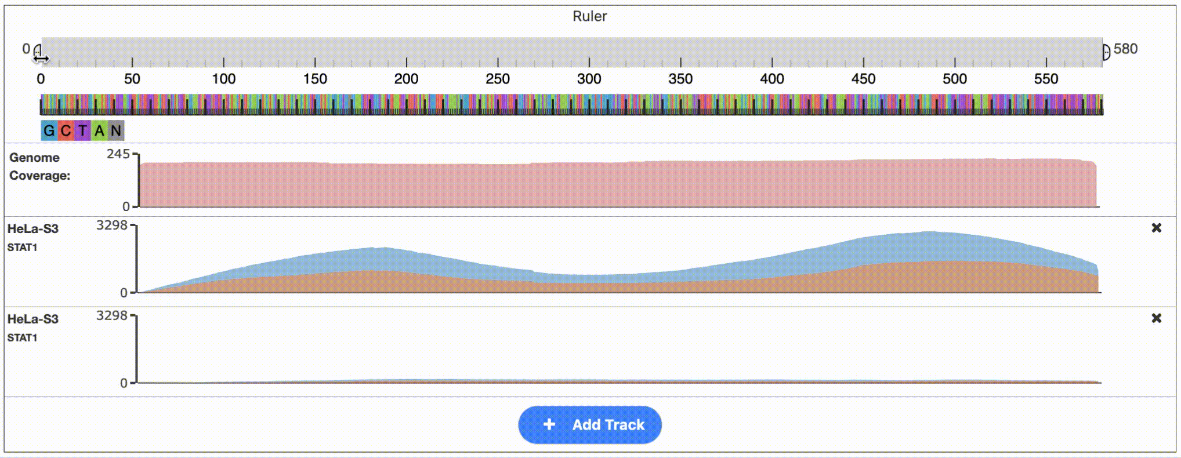Grab the left ruler range handle

(38, 52)
